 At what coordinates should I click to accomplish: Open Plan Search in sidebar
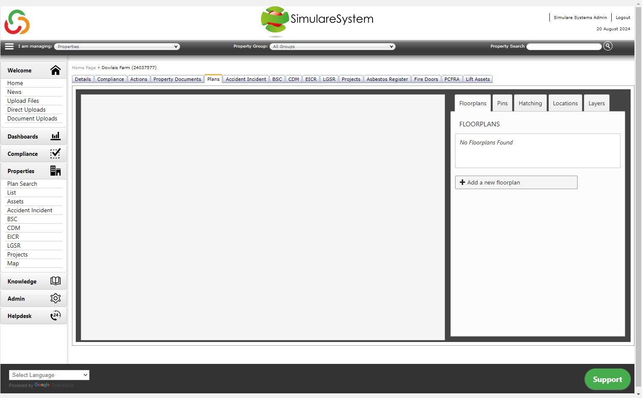click(x=22, y=184)
